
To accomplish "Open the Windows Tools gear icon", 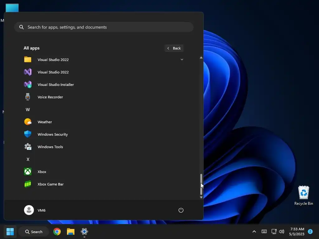I will (28, 147).
